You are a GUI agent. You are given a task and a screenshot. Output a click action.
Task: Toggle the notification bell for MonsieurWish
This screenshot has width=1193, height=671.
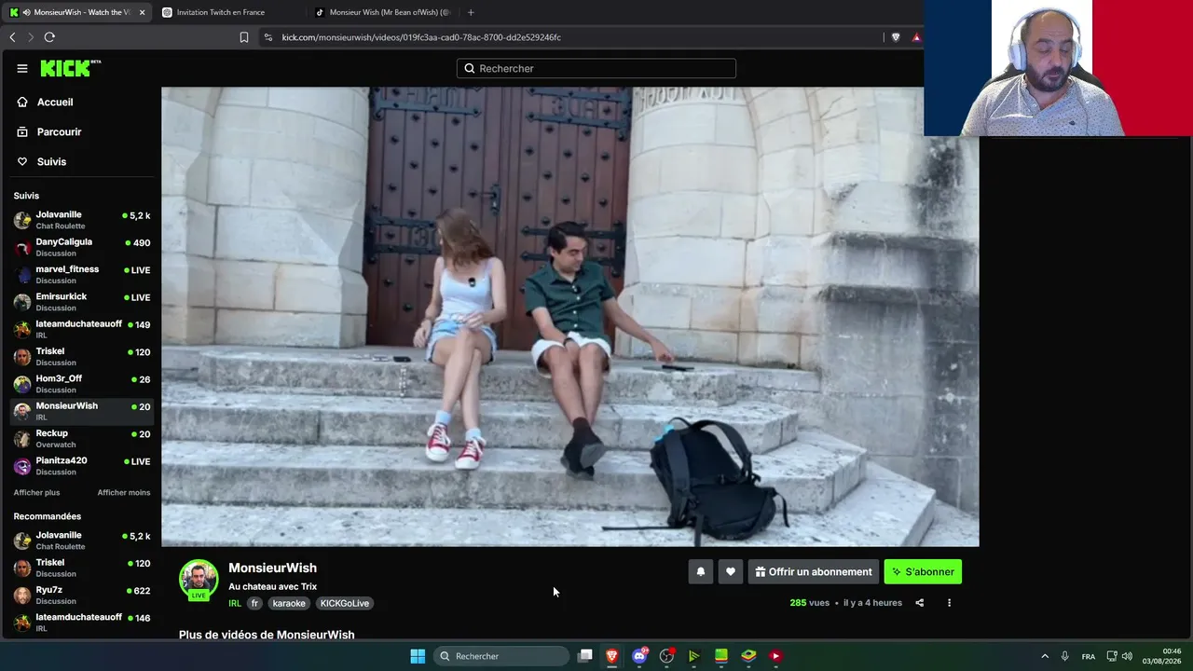(x=701, y=572)
